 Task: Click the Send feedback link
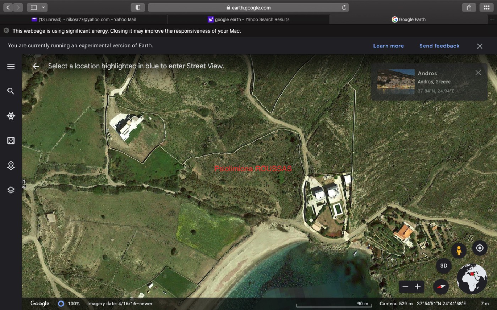pos(439,46)
